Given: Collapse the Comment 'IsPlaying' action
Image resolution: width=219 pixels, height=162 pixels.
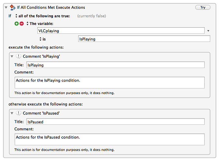Looking at the screenshot, I should pyautogui.click(x=12, y=56).
